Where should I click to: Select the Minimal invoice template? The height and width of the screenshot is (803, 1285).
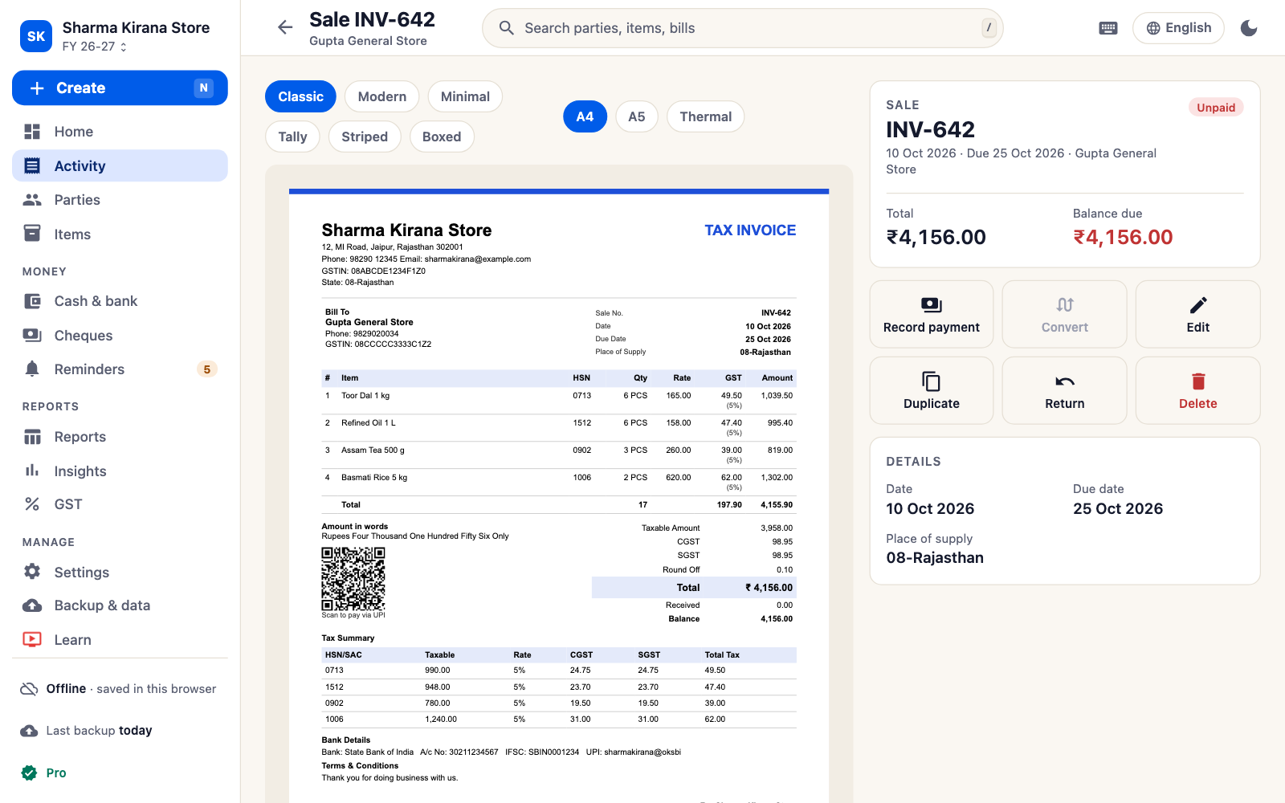465,96
